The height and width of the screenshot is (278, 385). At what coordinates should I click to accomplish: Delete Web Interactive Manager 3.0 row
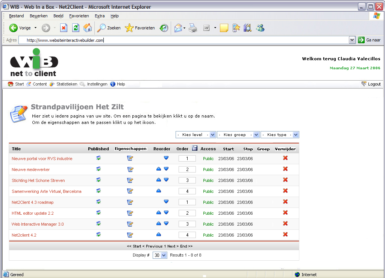pos(285,224)
